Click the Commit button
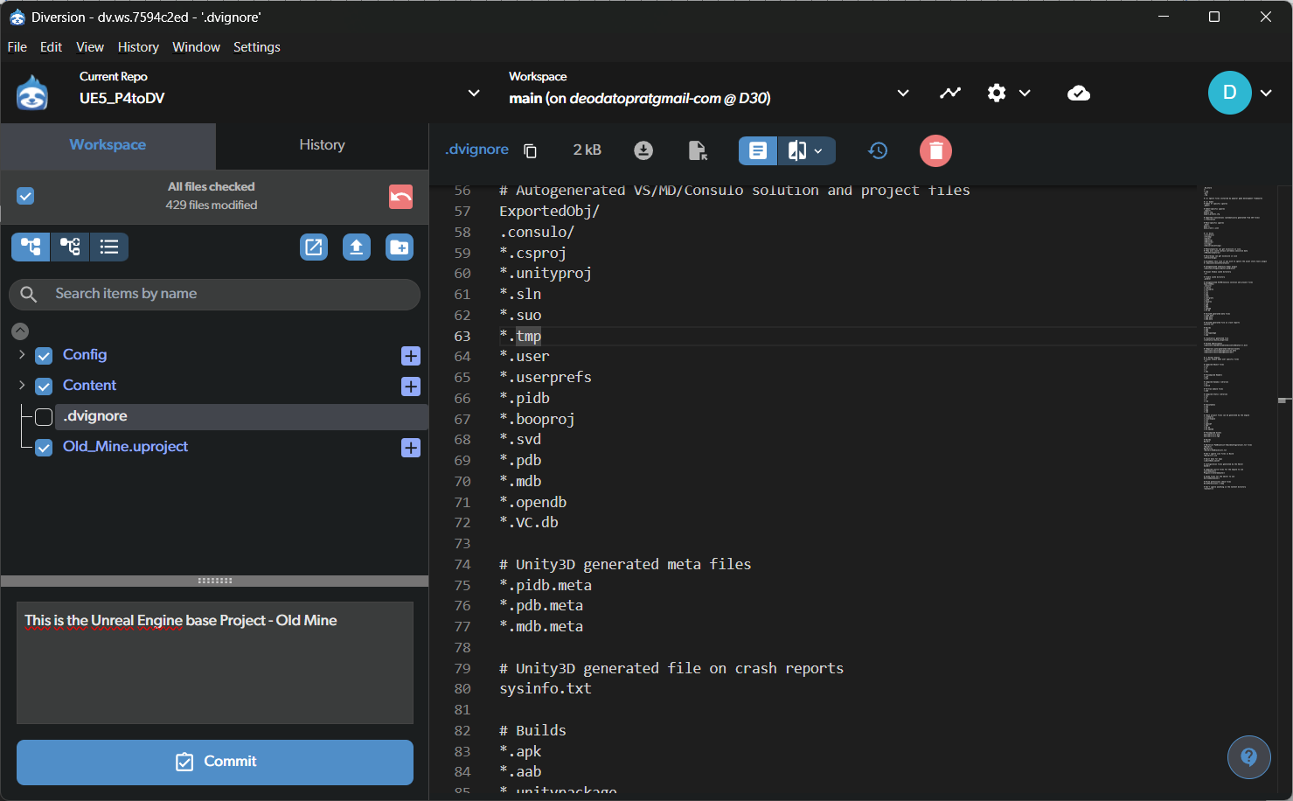Screen dimensions: 1293x801 coord(215,762)
